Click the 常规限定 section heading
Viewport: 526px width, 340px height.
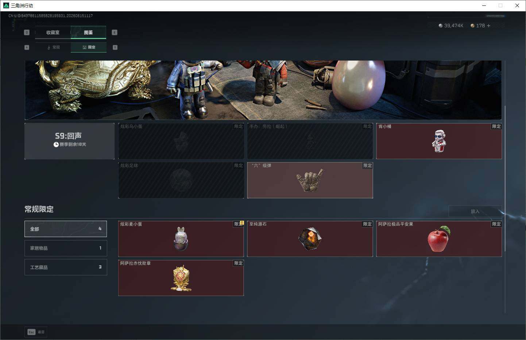39,209
